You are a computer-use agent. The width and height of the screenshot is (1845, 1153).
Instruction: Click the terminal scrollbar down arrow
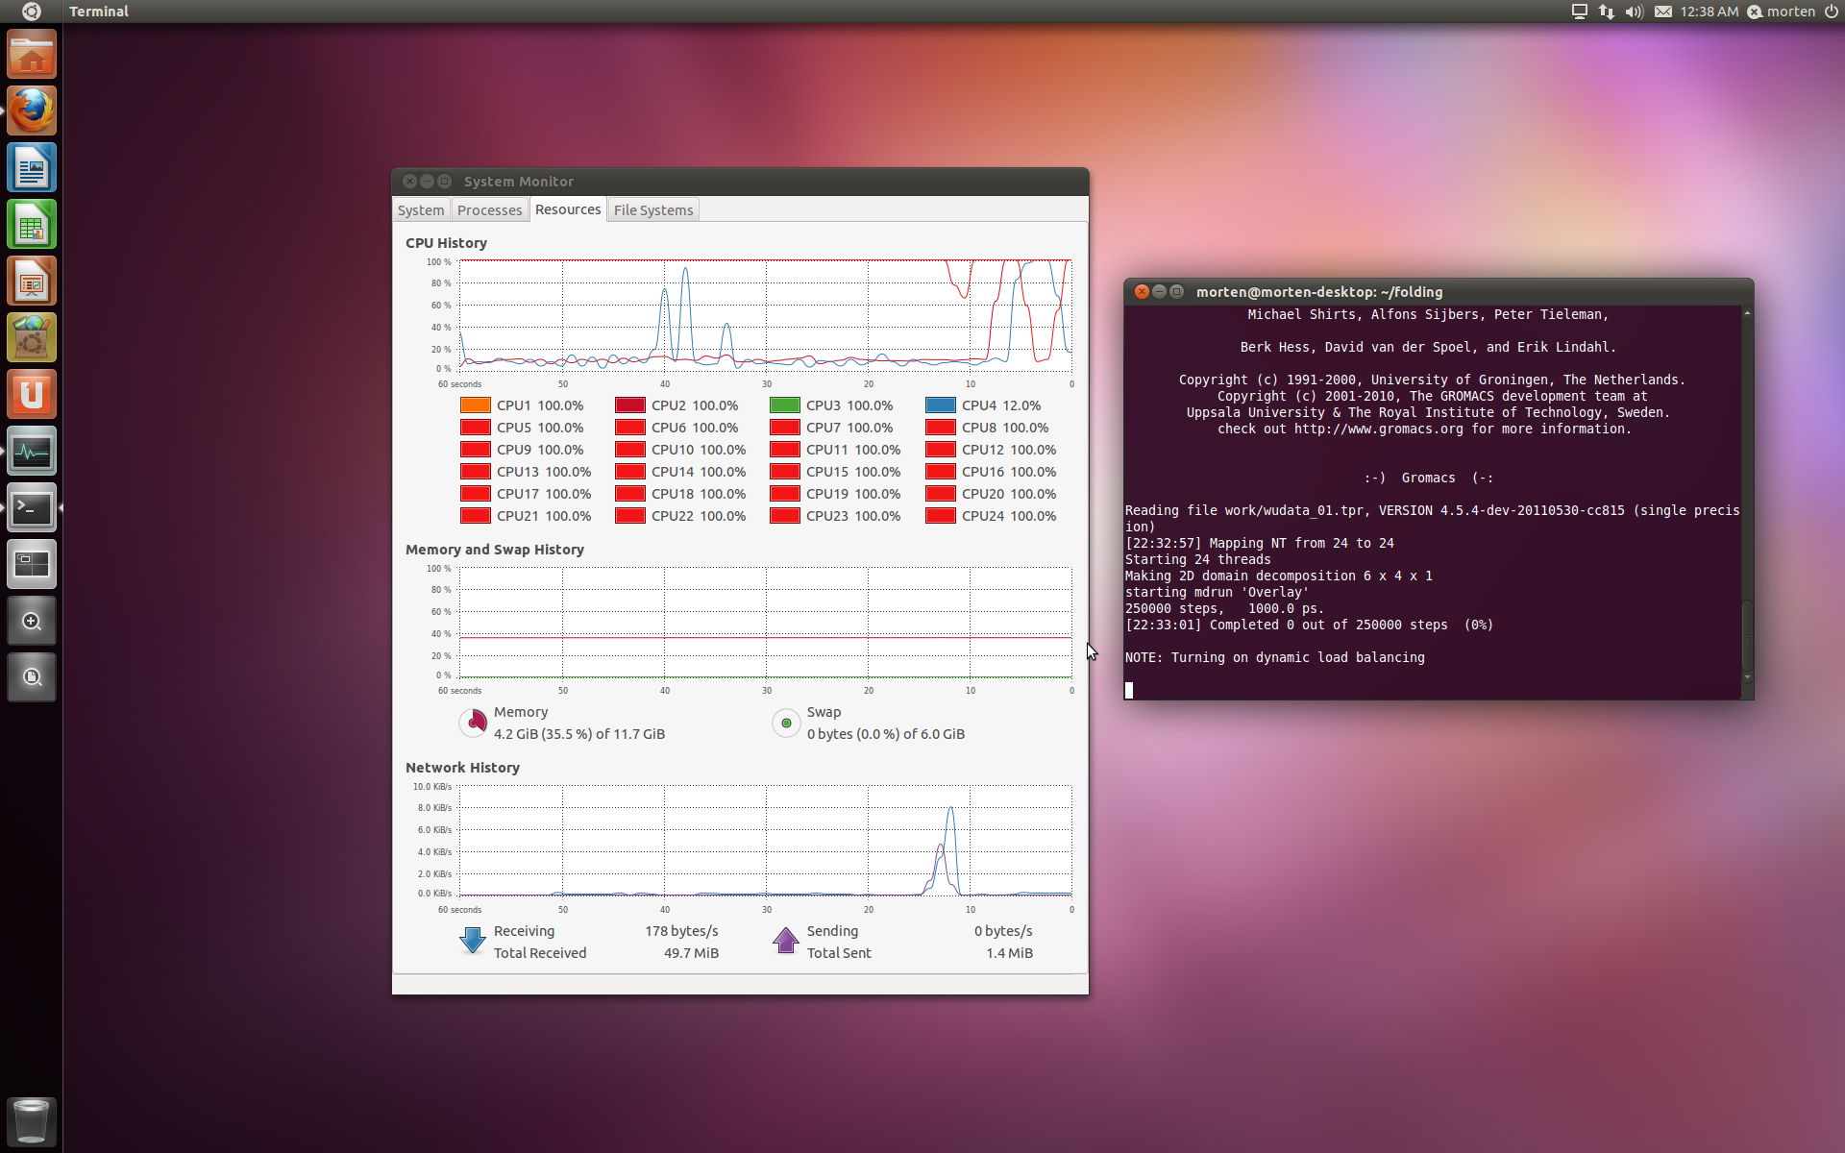1747,677
